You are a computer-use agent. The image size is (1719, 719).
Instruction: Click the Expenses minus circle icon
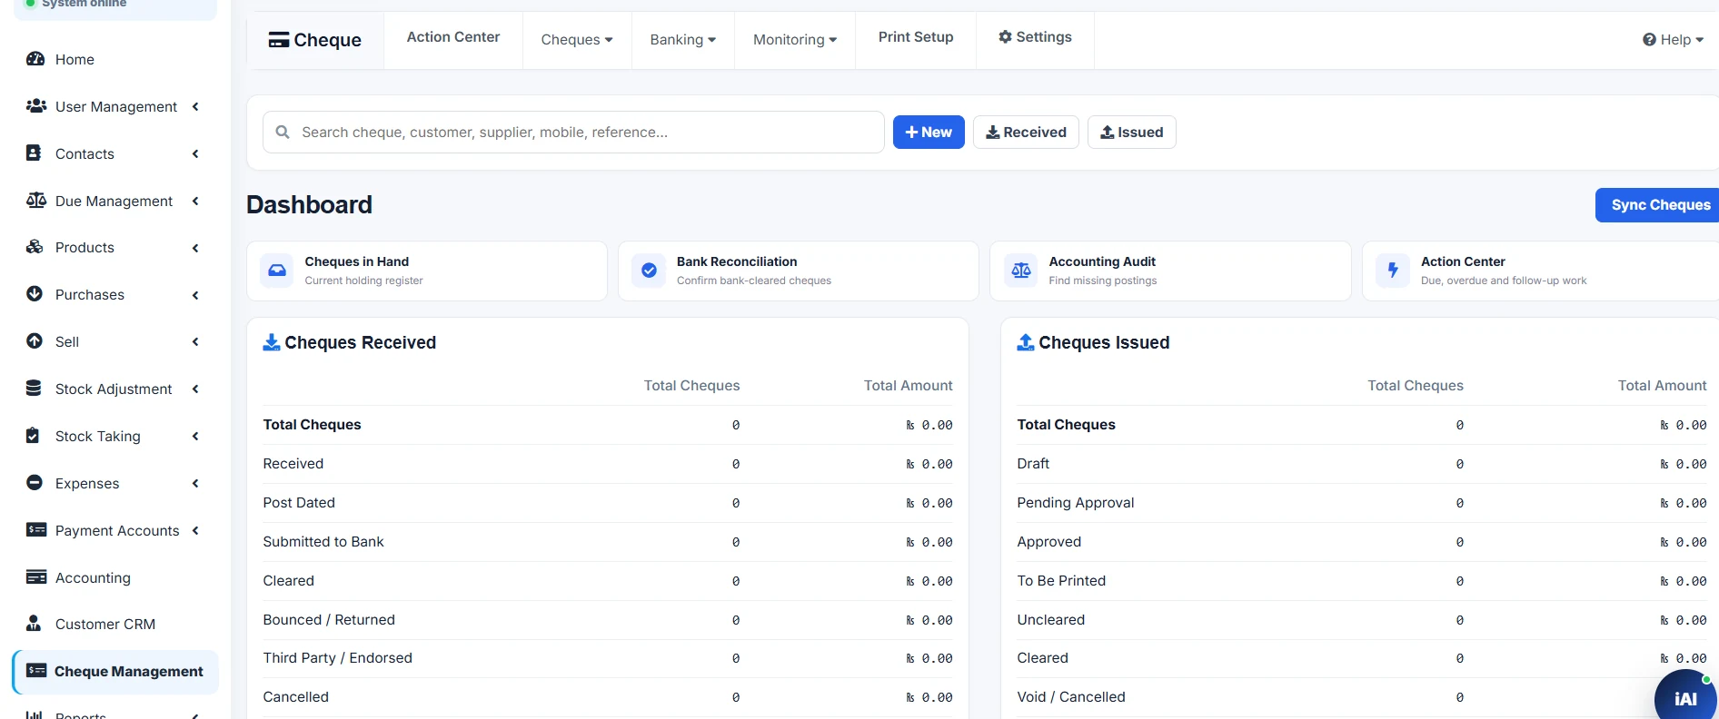click(35, 482)
